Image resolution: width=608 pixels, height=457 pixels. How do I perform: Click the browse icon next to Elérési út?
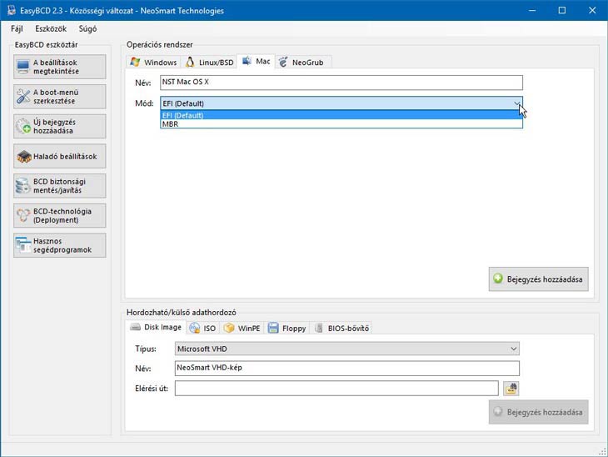(x=511, y=388)
